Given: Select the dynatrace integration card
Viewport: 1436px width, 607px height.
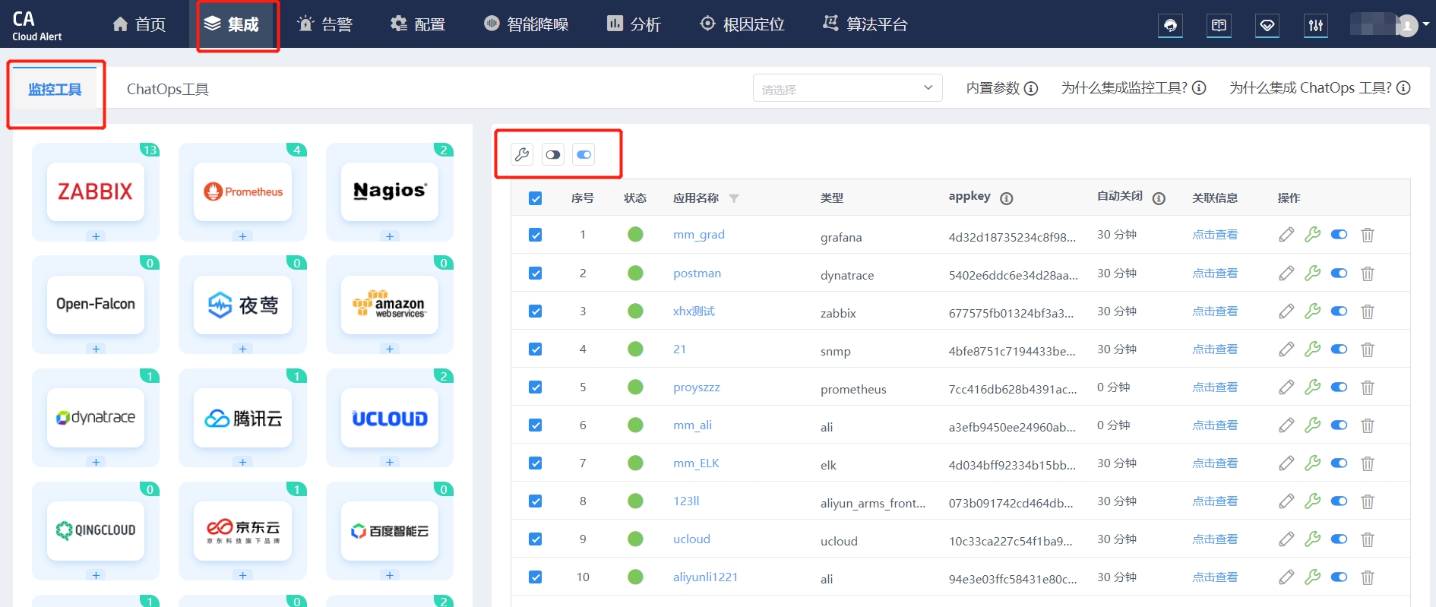Looking at the screenshot, I should (96, 418).
